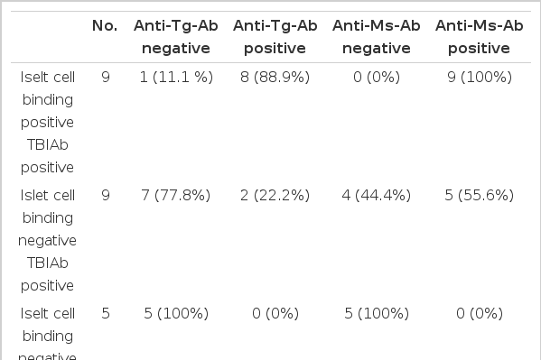Click the 5 (100%) cell under Anti-Tg-Ab negative
Image resolution: width=541 pixels, height=360 pixels.
[x=176, y=314]
